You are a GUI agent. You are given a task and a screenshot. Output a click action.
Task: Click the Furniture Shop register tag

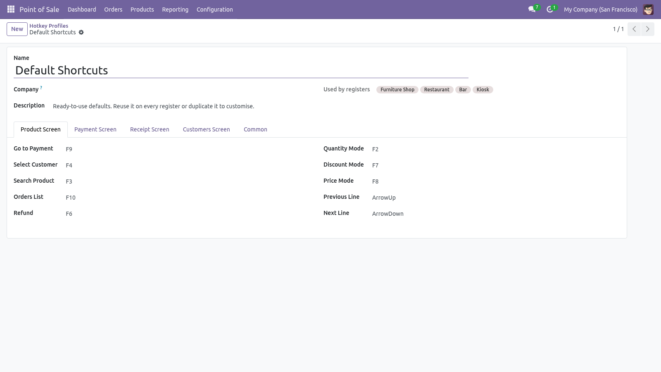click(x=397, y=90)
